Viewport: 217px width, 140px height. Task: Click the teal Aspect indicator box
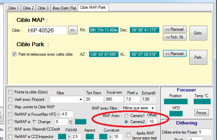pos(90,137)
